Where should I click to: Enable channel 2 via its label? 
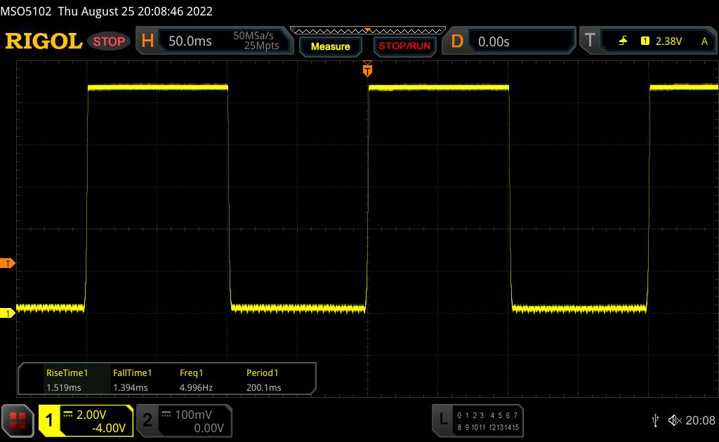coord(147,420)
